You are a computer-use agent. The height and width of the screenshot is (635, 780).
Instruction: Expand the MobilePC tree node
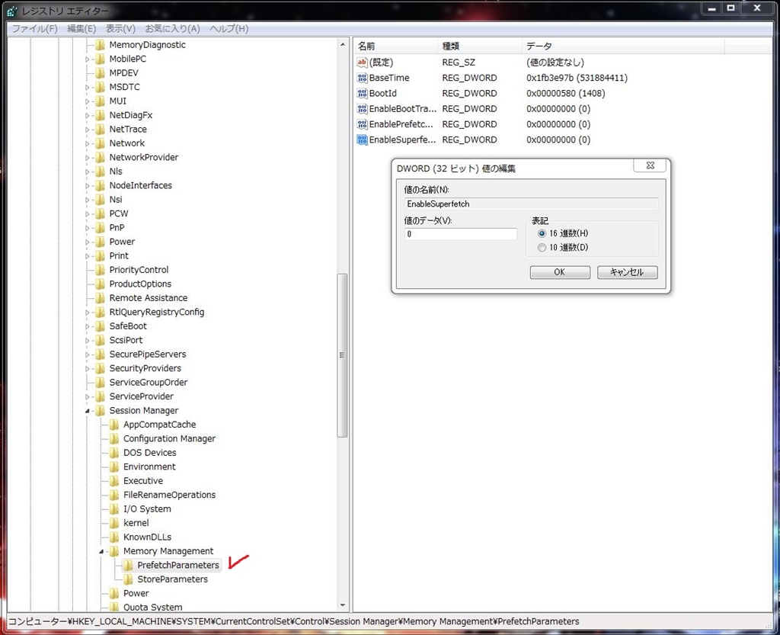click(88, 59)
